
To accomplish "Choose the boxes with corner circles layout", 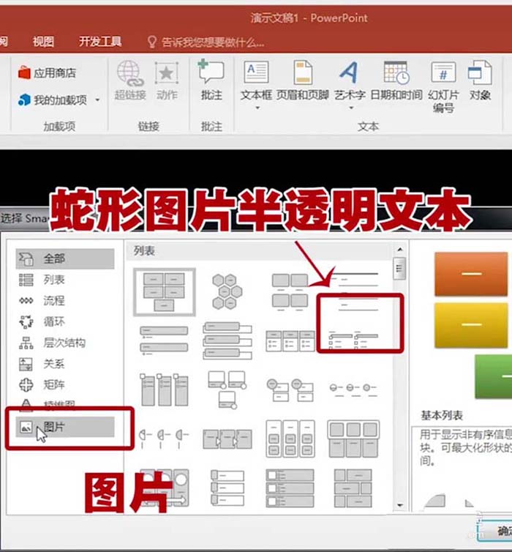I will tap(227, 389).
